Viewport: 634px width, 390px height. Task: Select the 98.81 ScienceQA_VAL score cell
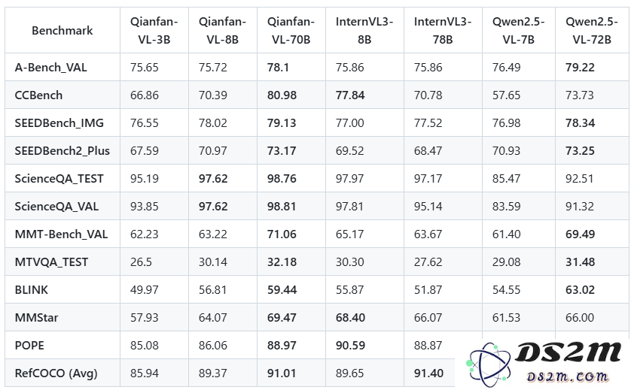coord(282,206)
